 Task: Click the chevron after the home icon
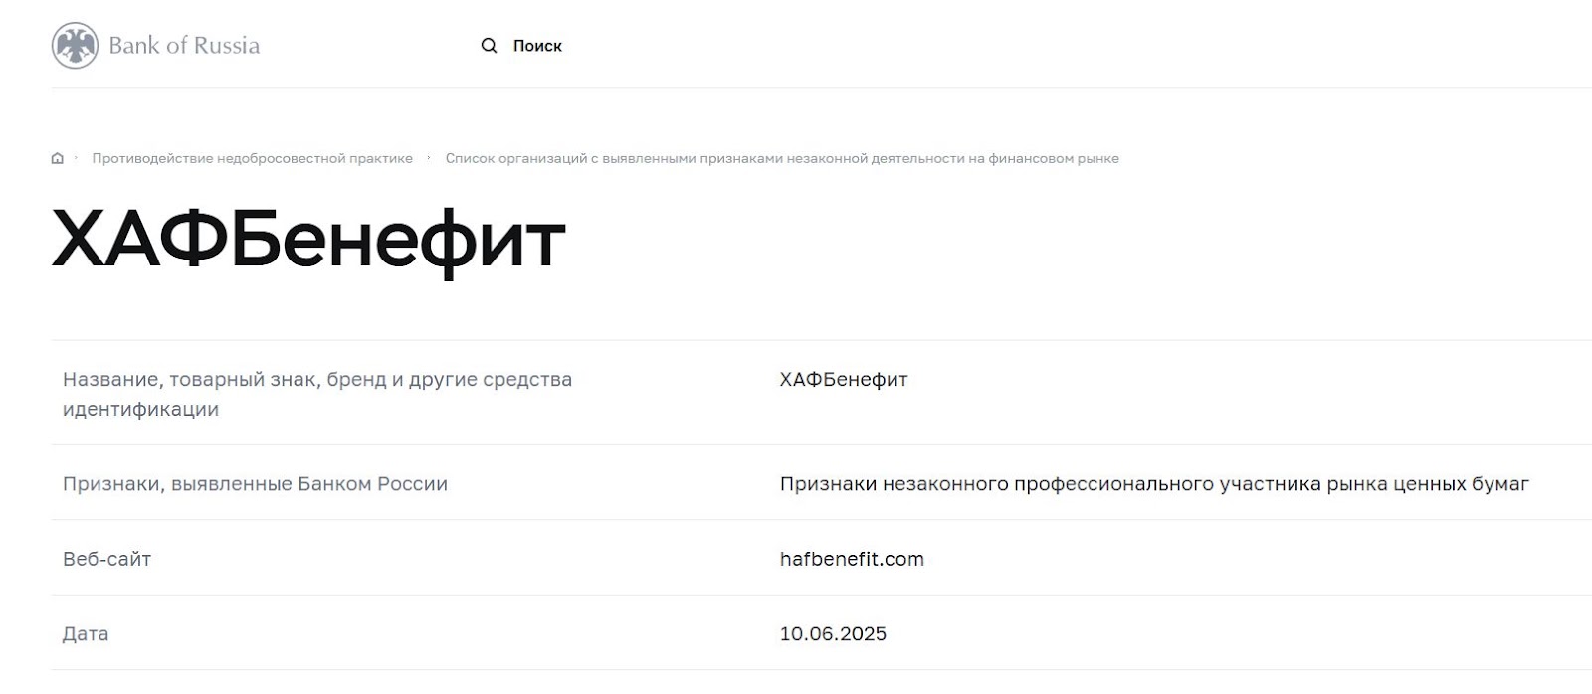coord(76,158)
